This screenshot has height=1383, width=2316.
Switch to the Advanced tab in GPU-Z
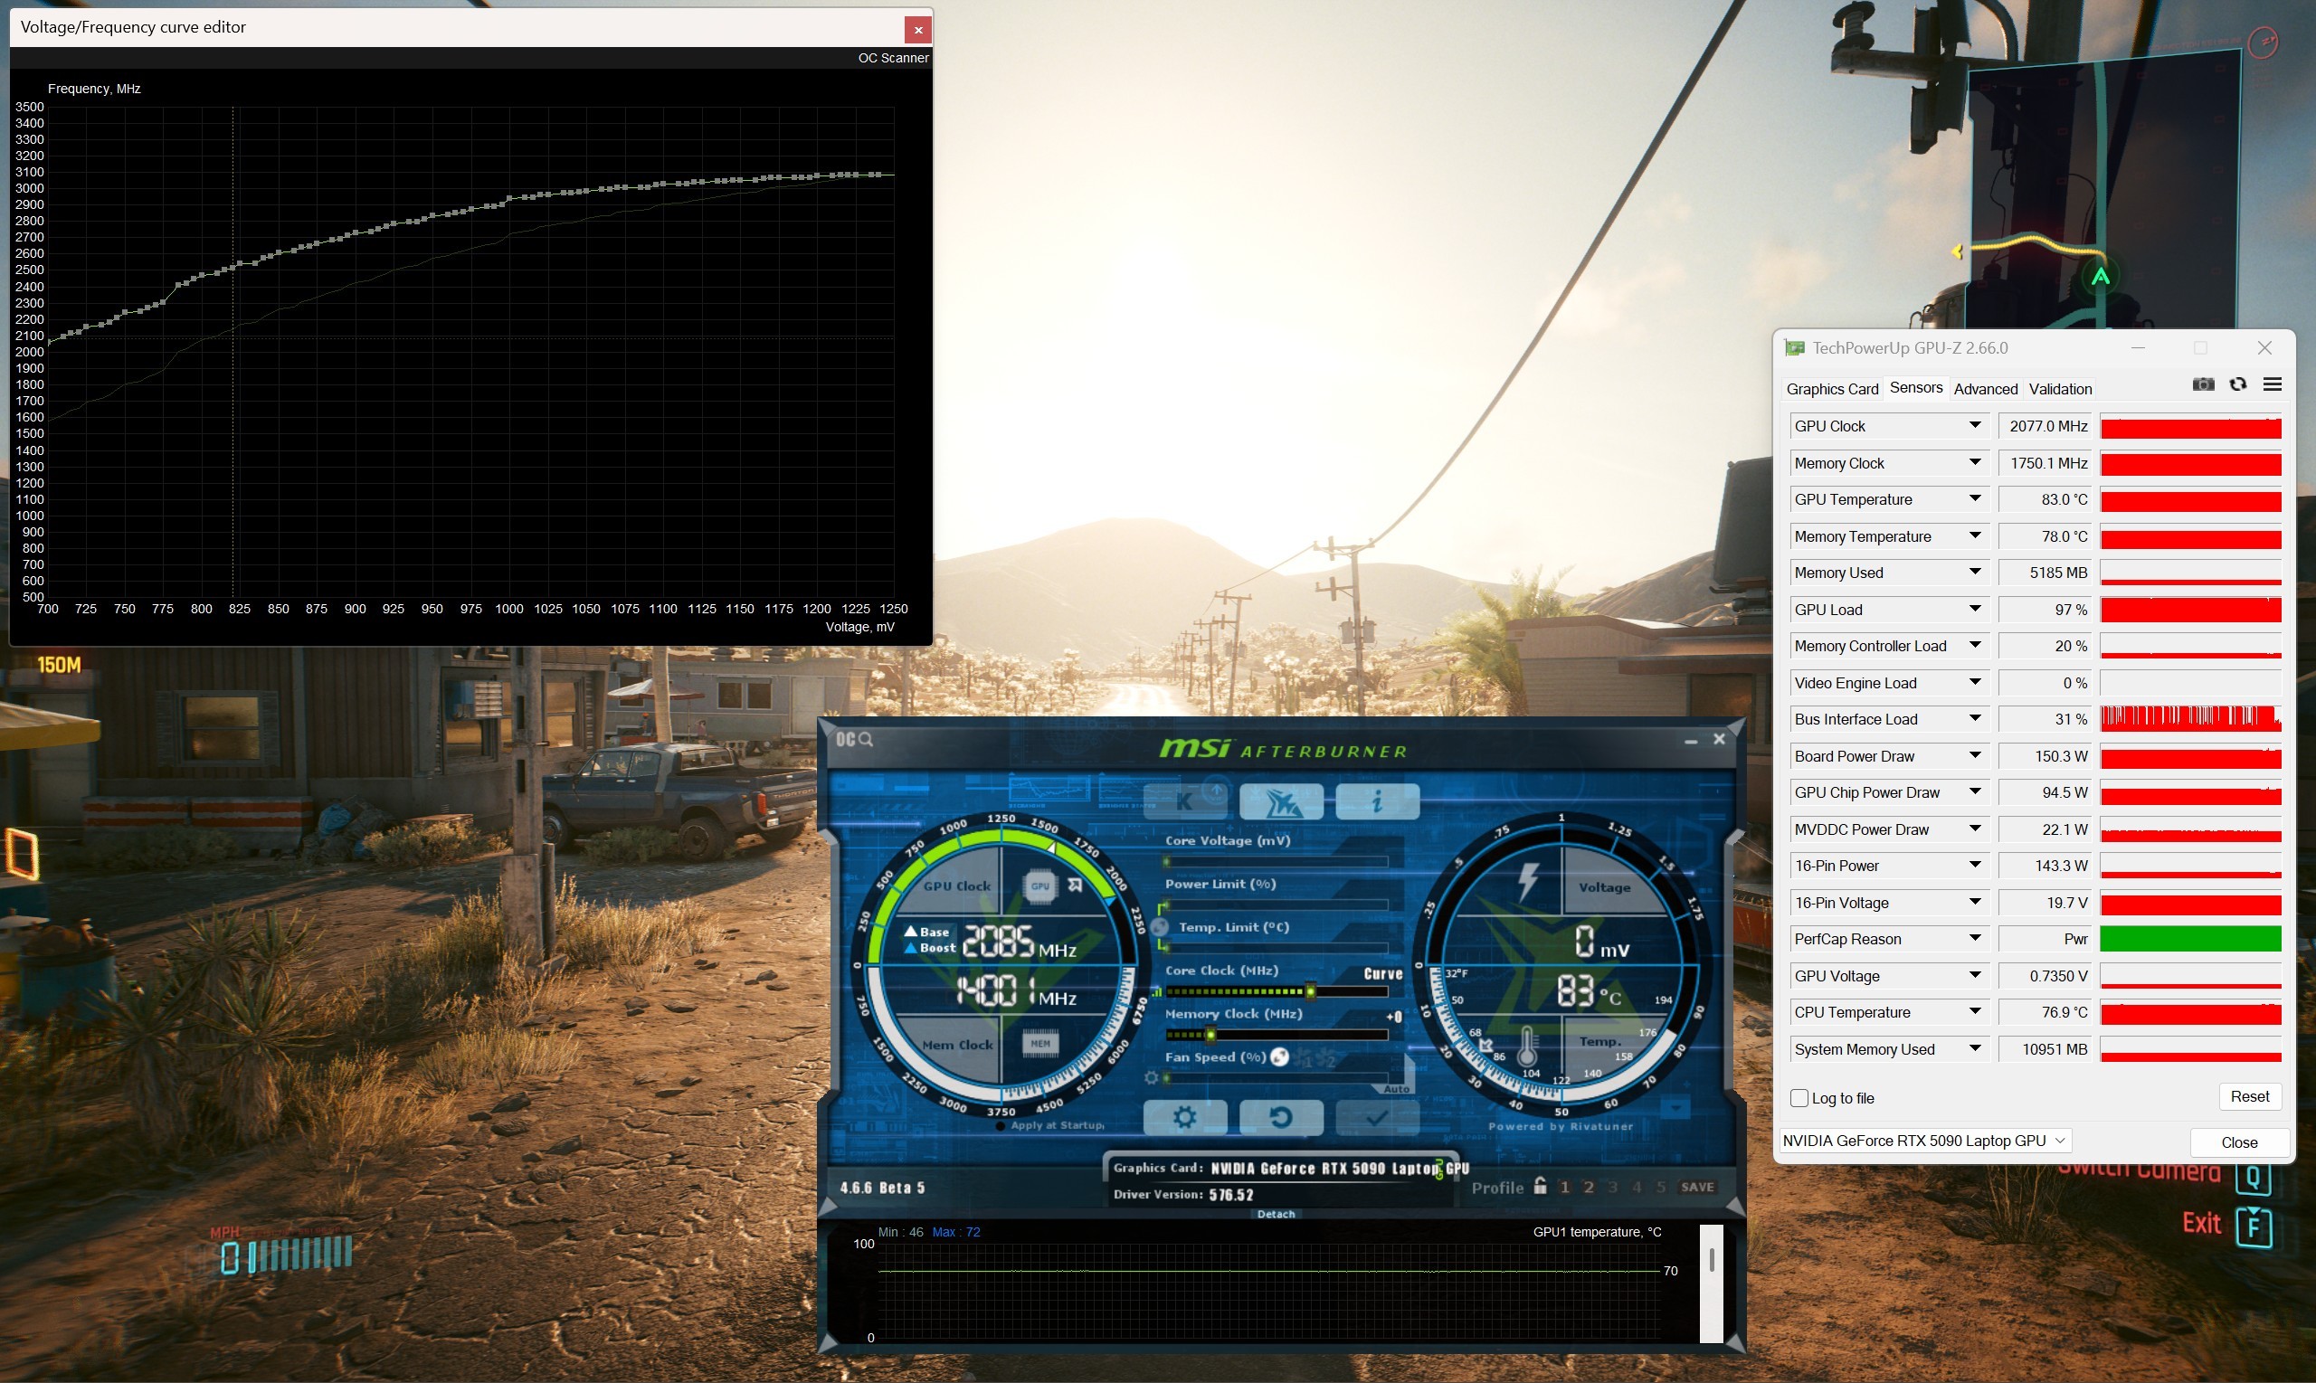[x=1985, y=389]
